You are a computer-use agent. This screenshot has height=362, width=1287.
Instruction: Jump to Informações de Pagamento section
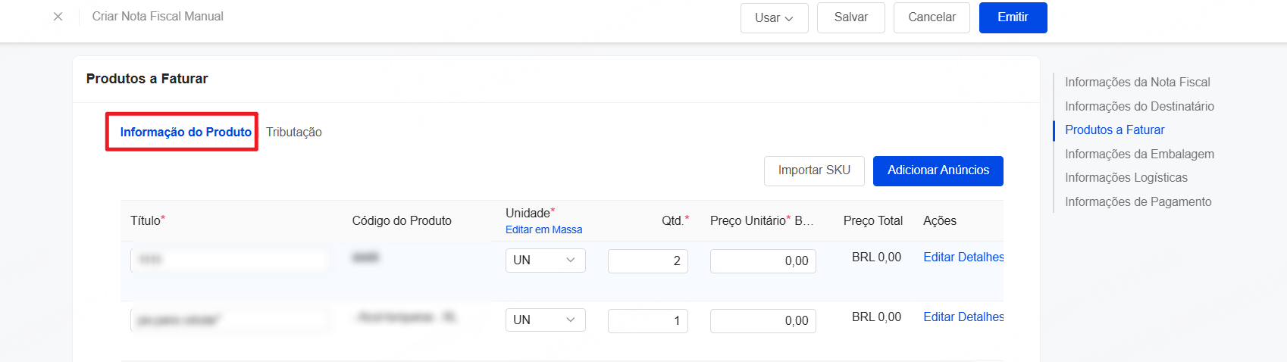click(1138, 201)
